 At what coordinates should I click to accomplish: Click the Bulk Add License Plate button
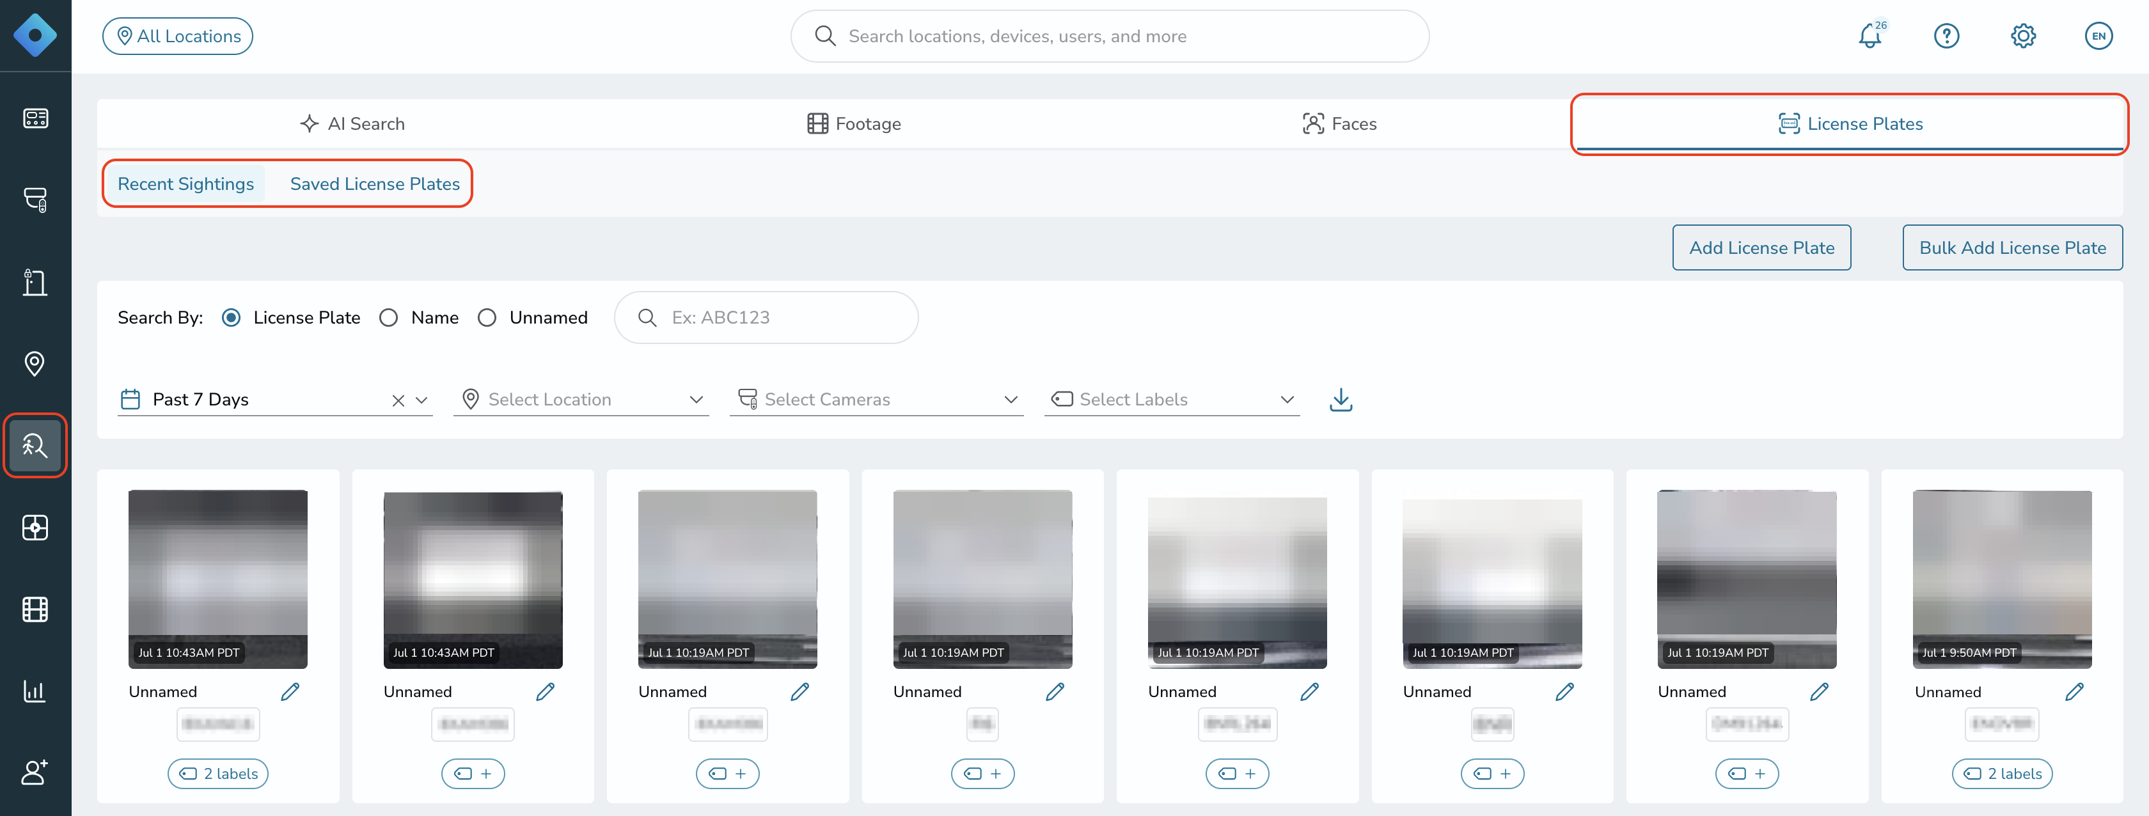[x=2012, y=247]
